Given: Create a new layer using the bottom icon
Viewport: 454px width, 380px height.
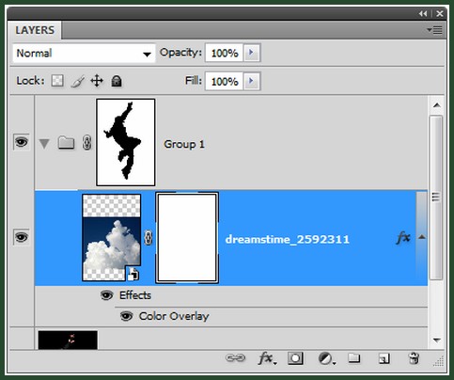Looking at the screenshot, I should coord(384,358).
